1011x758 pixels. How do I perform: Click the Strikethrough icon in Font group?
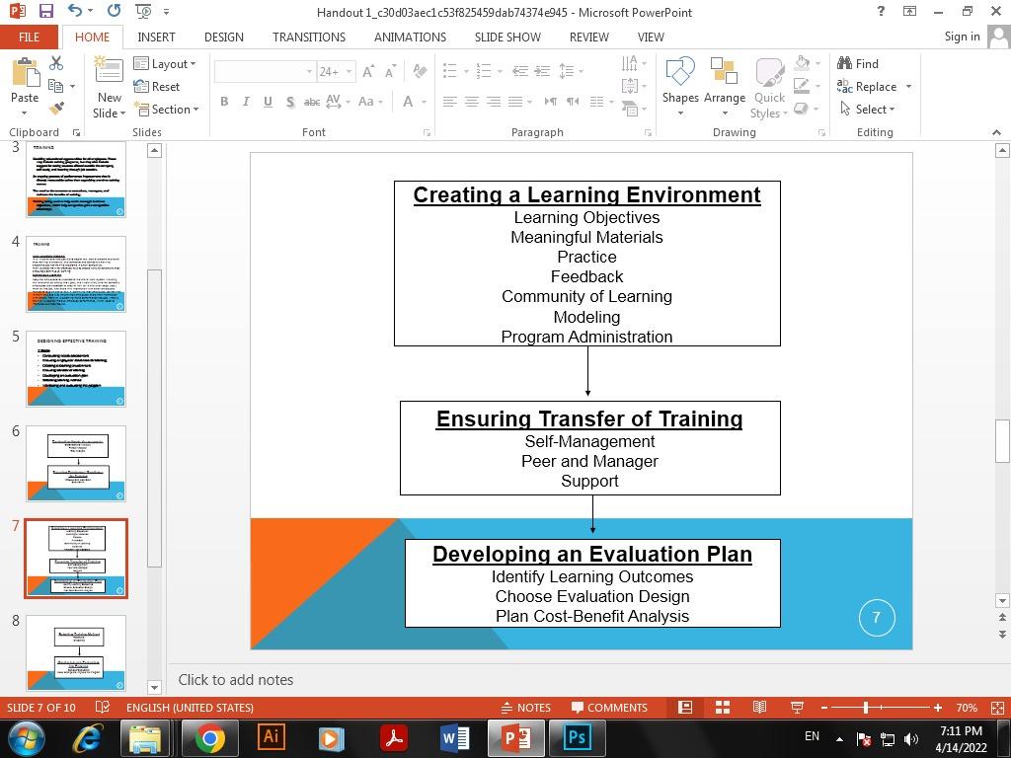click(312, 102)
